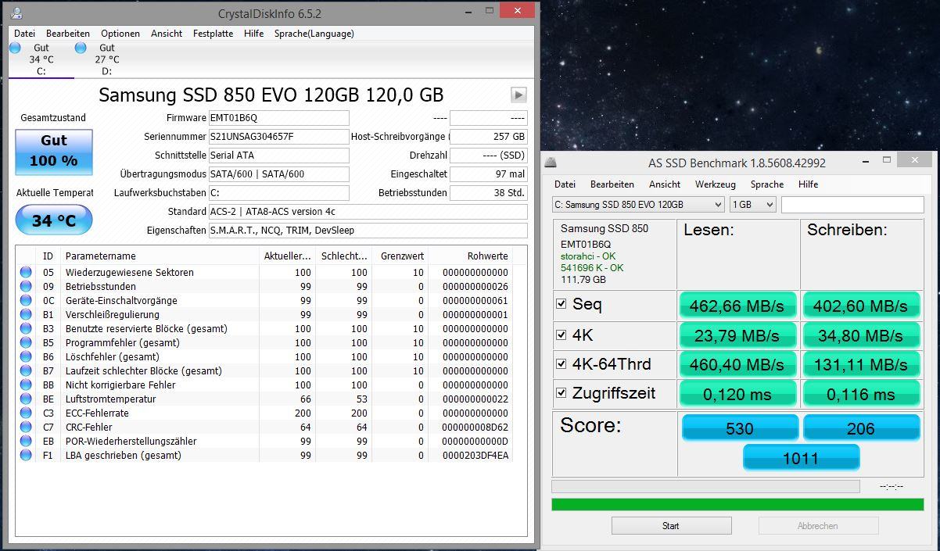Click the 34 °C temperature button
This screenshot has width=940, height=551.
54,220
